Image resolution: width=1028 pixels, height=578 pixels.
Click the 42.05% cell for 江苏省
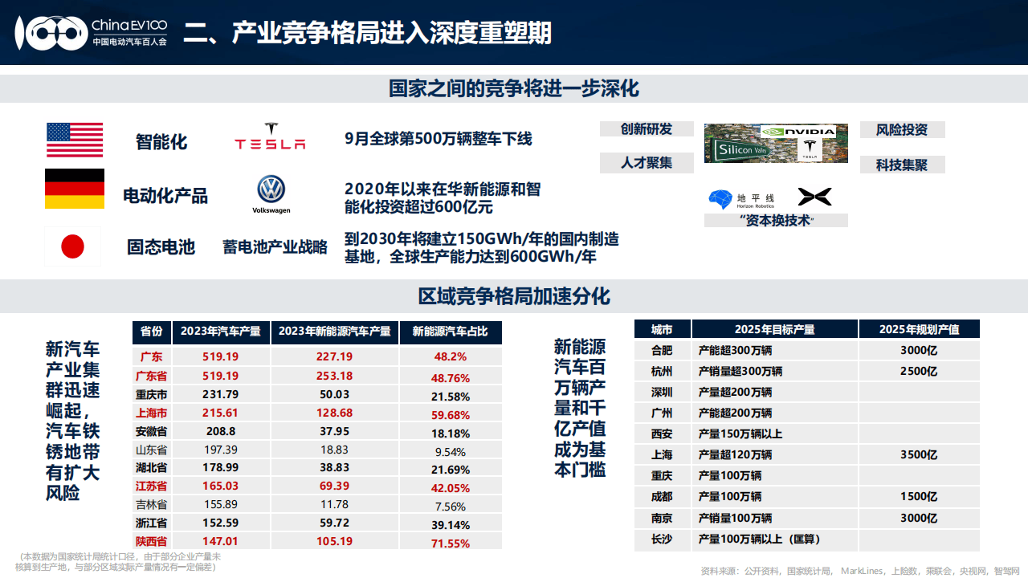point(450,487)
